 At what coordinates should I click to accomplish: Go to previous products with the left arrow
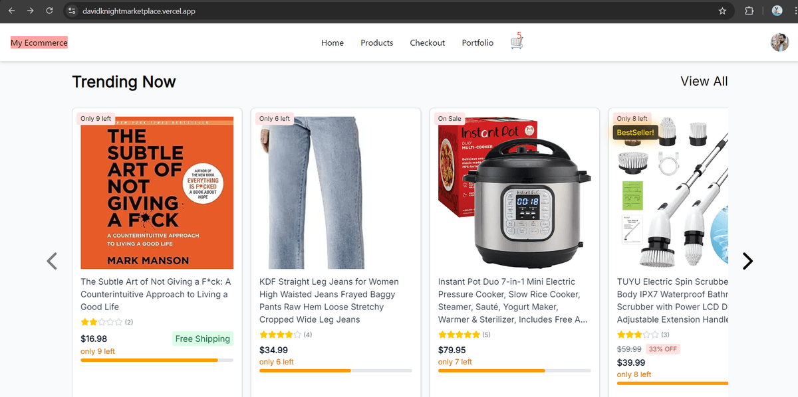point(52,261)
